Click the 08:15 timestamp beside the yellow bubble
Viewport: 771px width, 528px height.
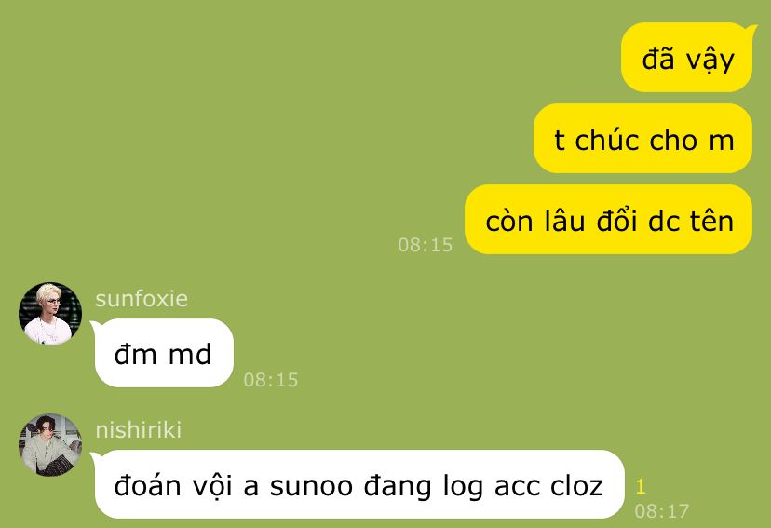pos(426,245)
